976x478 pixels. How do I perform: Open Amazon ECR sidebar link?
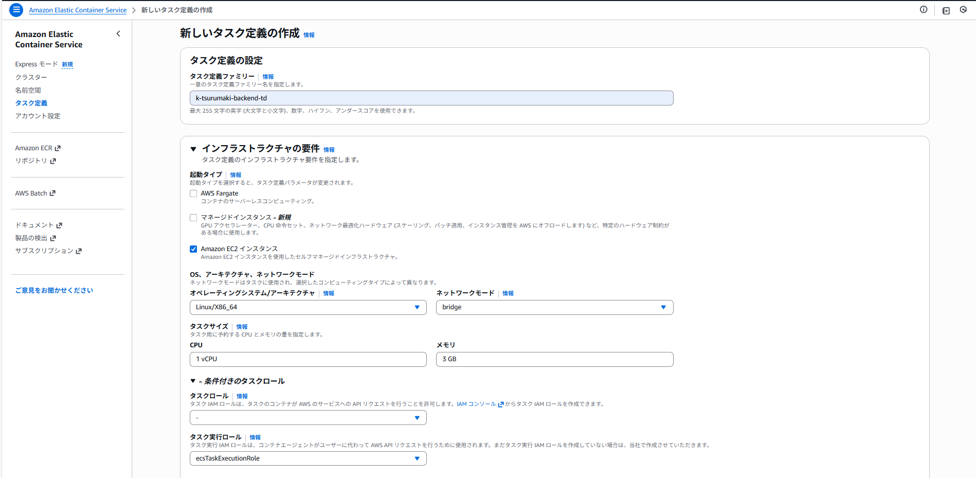33,148
